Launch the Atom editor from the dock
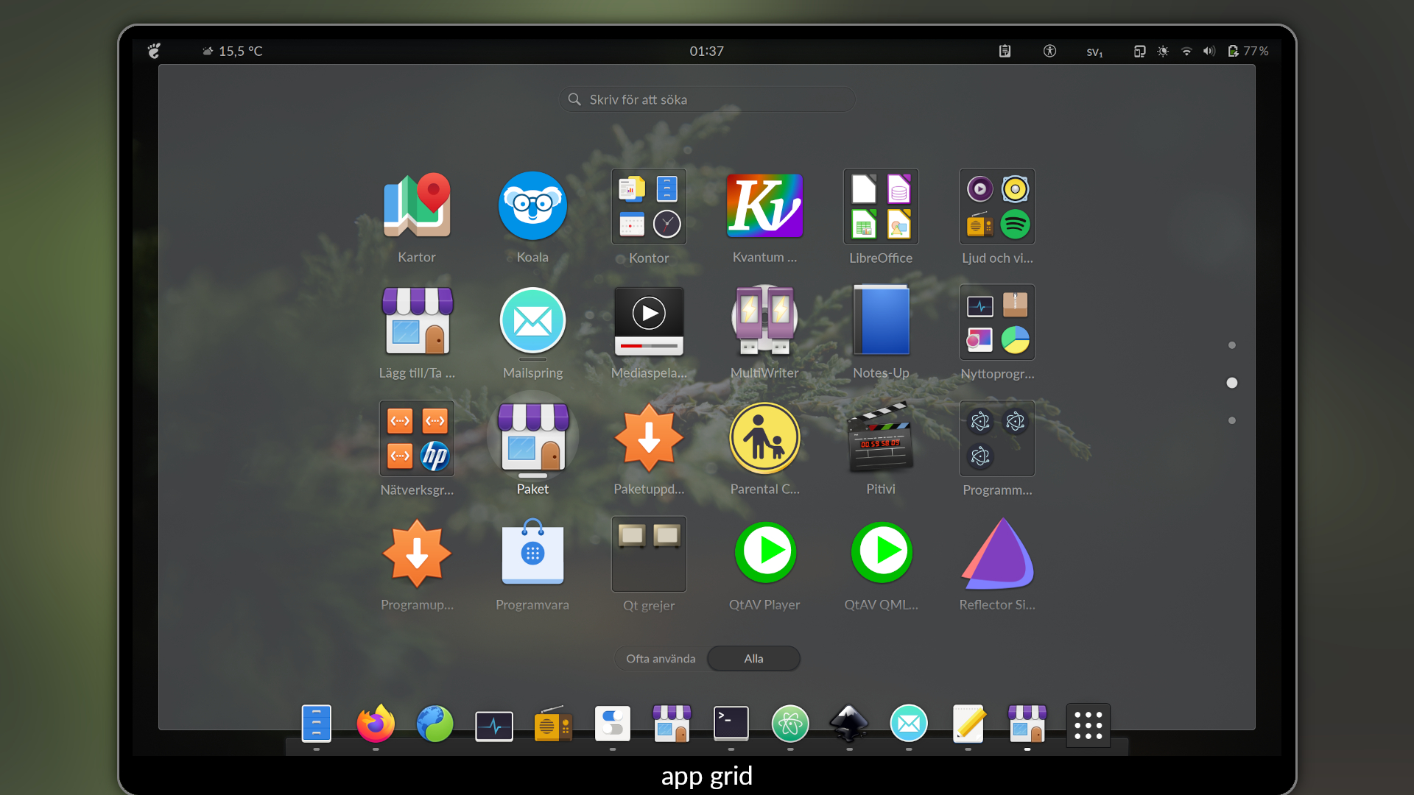 click(790, 724)
